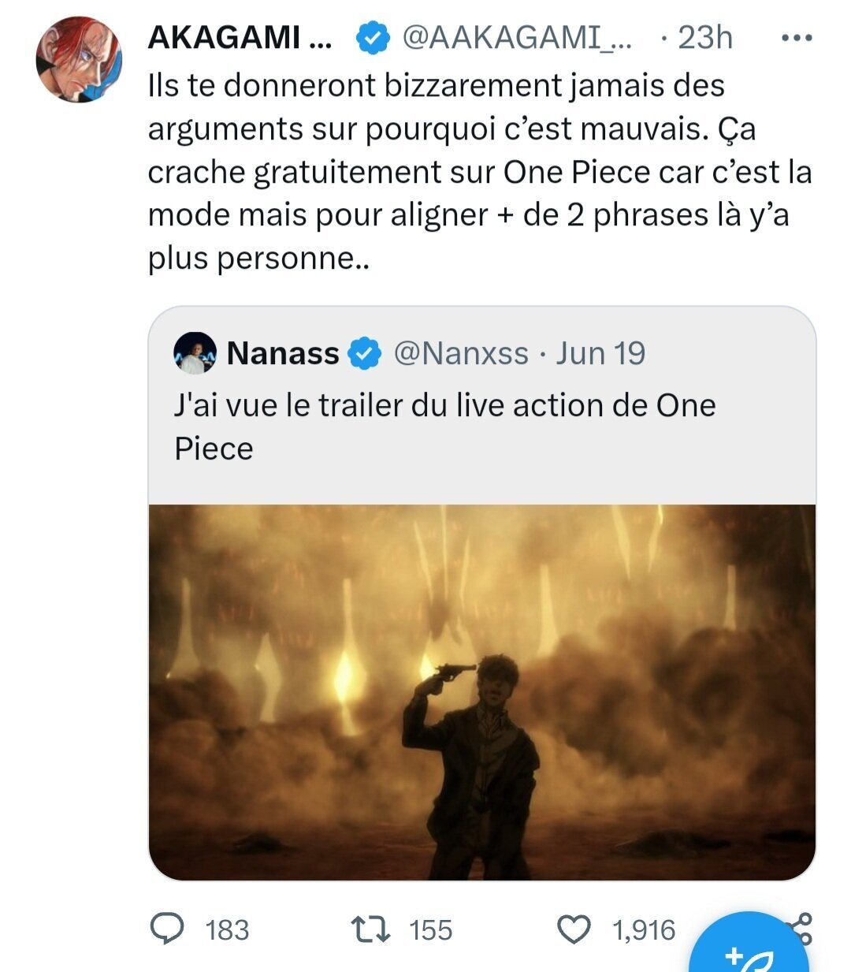Open the @Nanxss handle
Screen dimensions: 851x972
coord(461,353)
